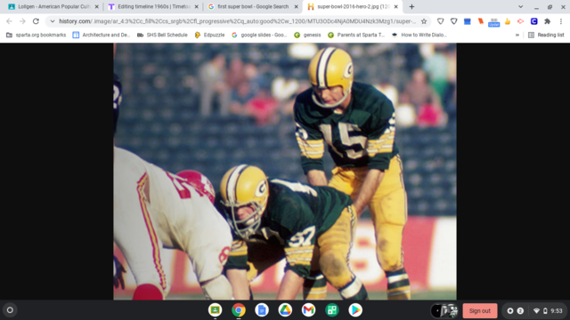Click the history.com URL in address bar
The height and width of the screenshot is (320, 570).
click(237, 21)
